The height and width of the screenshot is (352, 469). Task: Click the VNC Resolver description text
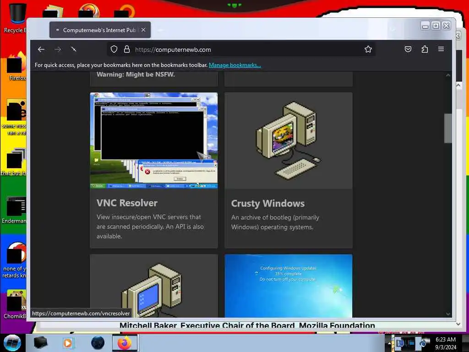150,226
